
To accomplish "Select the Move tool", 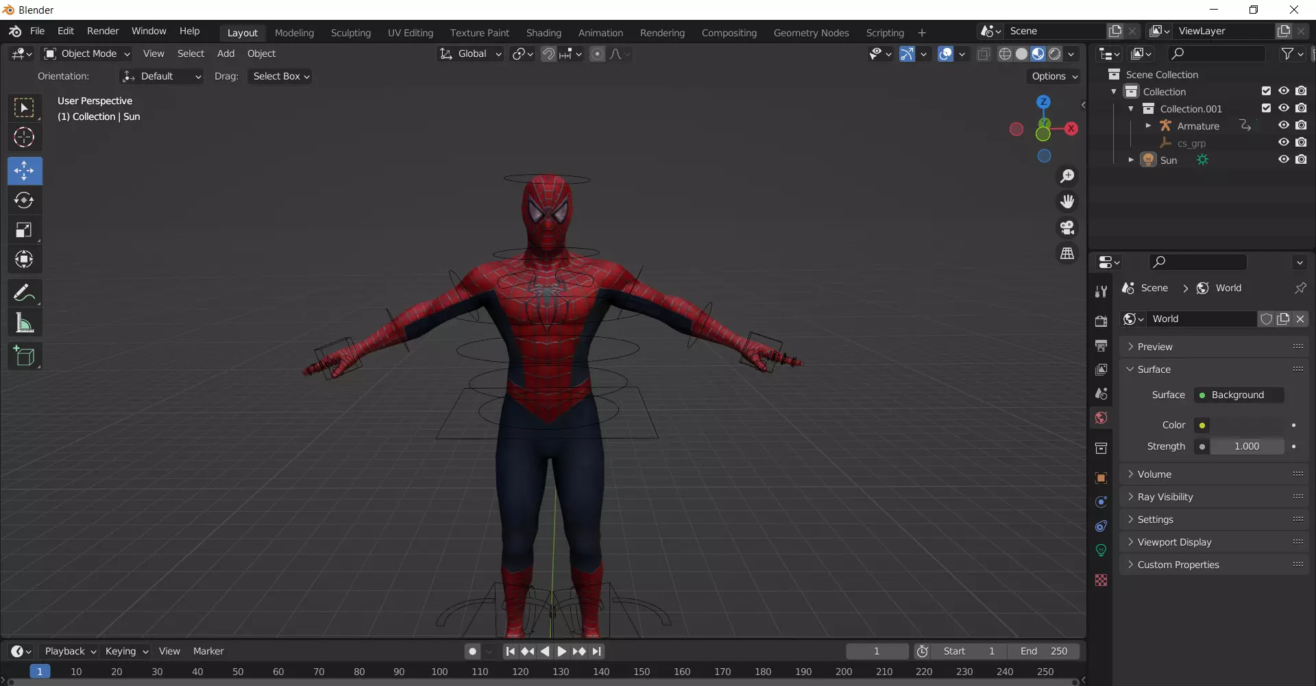I will click(x=25, y=171).
